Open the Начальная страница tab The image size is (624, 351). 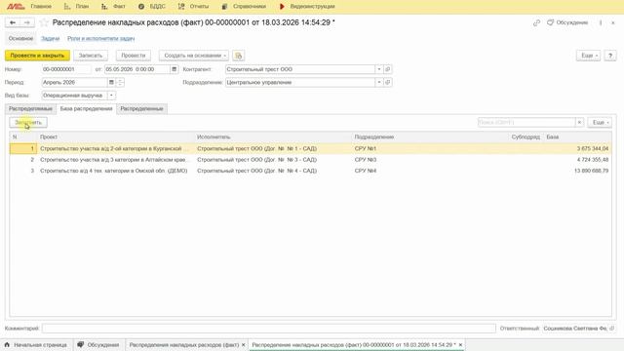coord(36,345)
